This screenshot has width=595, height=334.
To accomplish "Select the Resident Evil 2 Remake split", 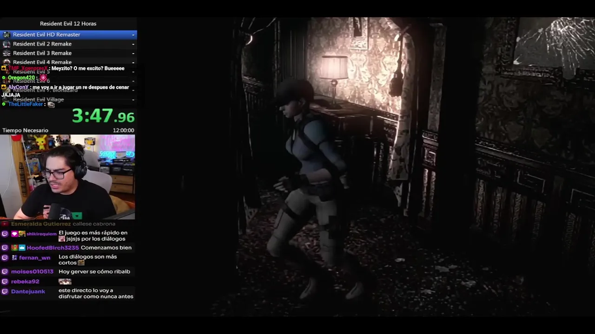I will click(x=68, y=44).
